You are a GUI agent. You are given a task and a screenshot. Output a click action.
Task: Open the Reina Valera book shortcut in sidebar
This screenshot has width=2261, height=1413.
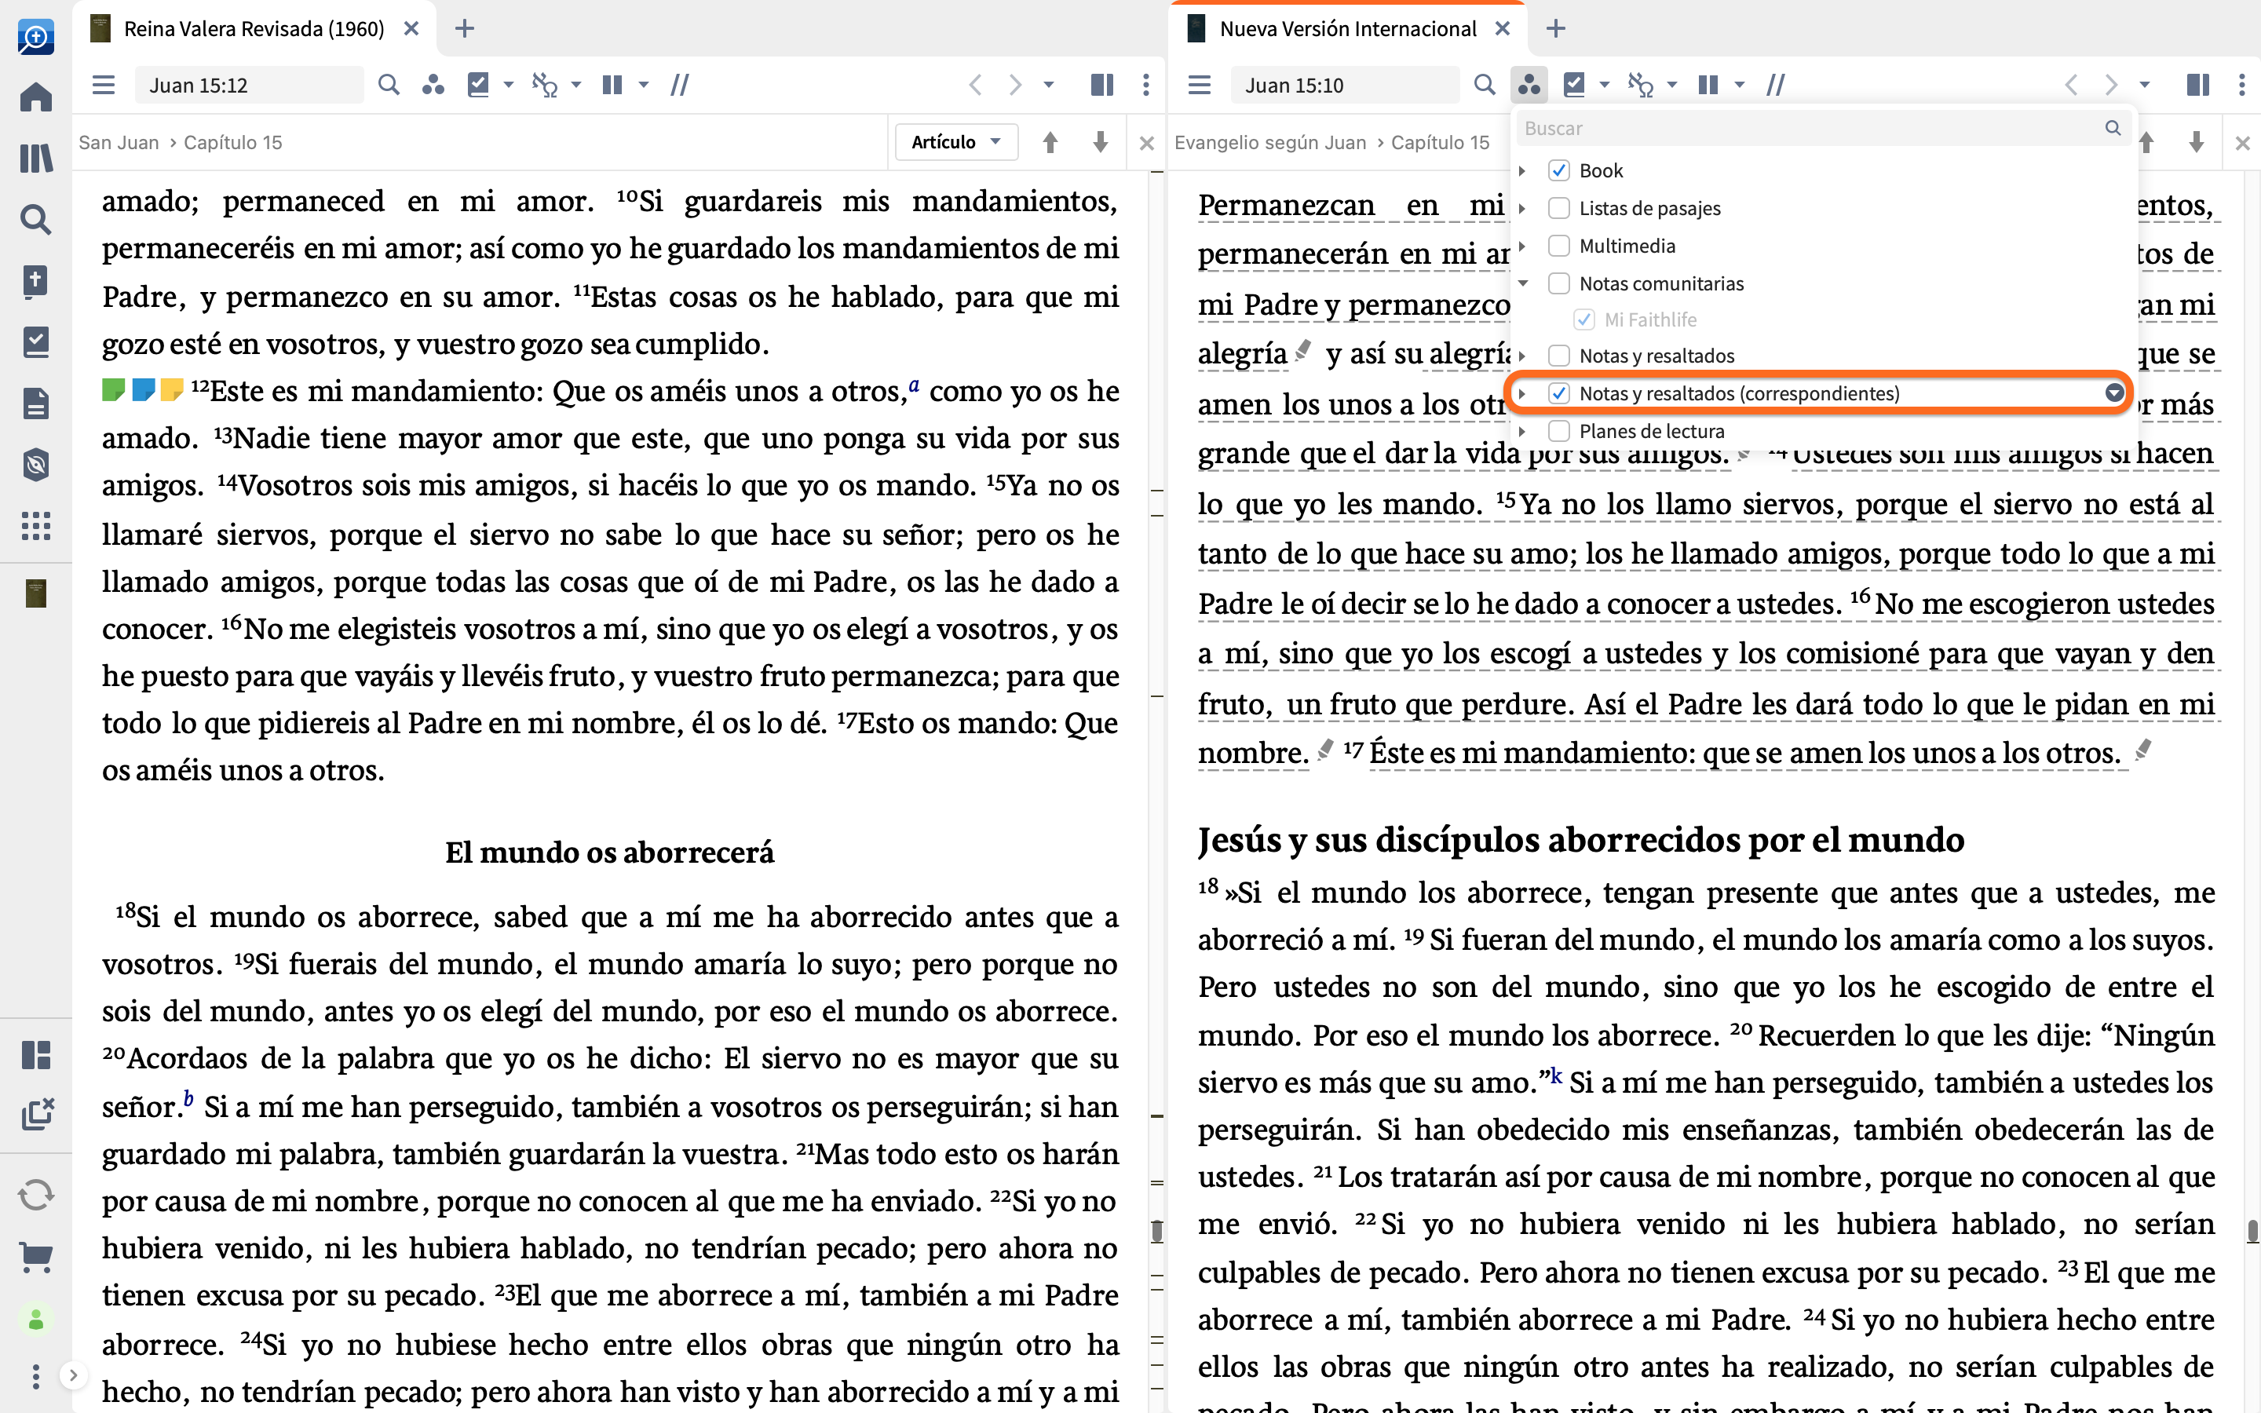click(x=35, y=593)
